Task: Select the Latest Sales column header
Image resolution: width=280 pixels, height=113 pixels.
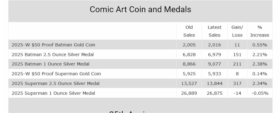Action: pyautogui.click(x=214, y=31)
